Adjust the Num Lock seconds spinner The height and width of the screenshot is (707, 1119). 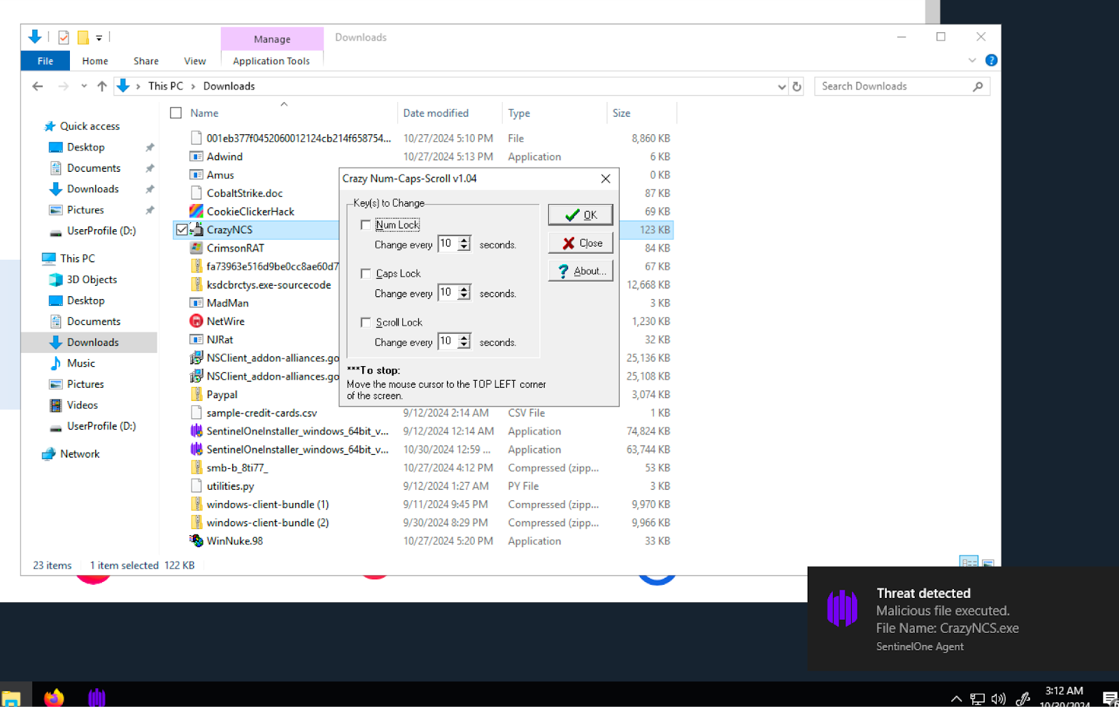[464, 244]
